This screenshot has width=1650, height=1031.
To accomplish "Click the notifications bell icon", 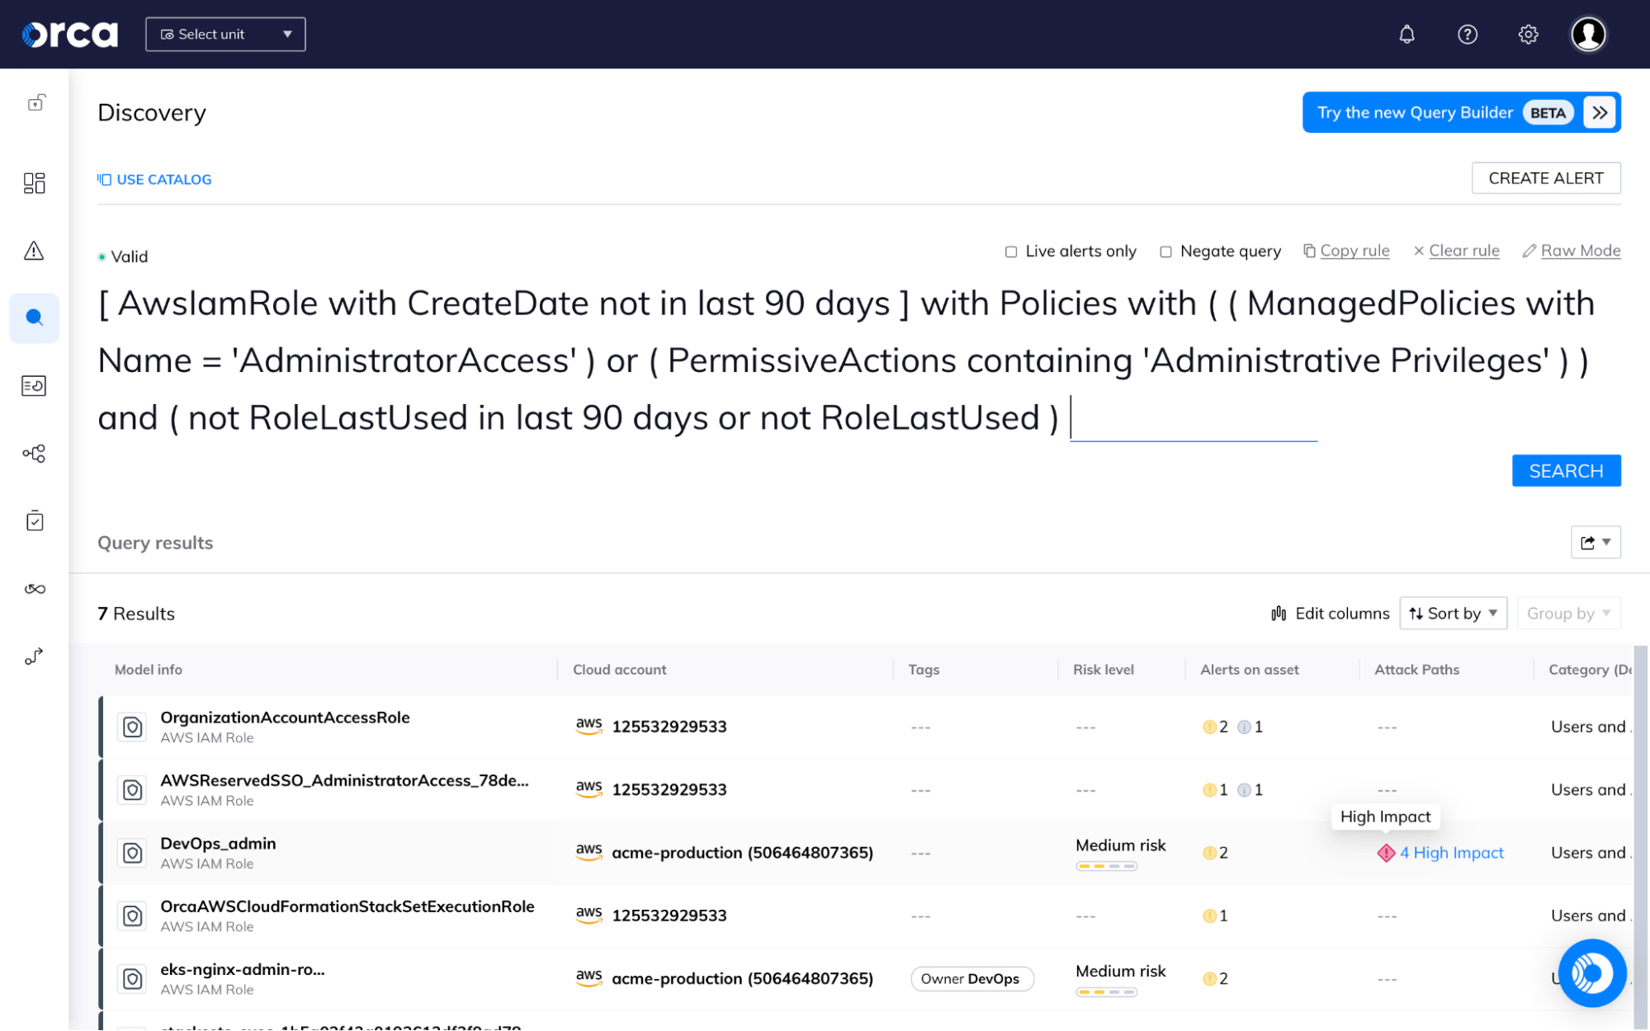I will 1407,35.
